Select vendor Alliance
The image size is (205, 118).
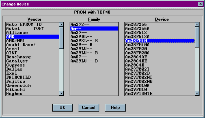click(x=32, y=33)
